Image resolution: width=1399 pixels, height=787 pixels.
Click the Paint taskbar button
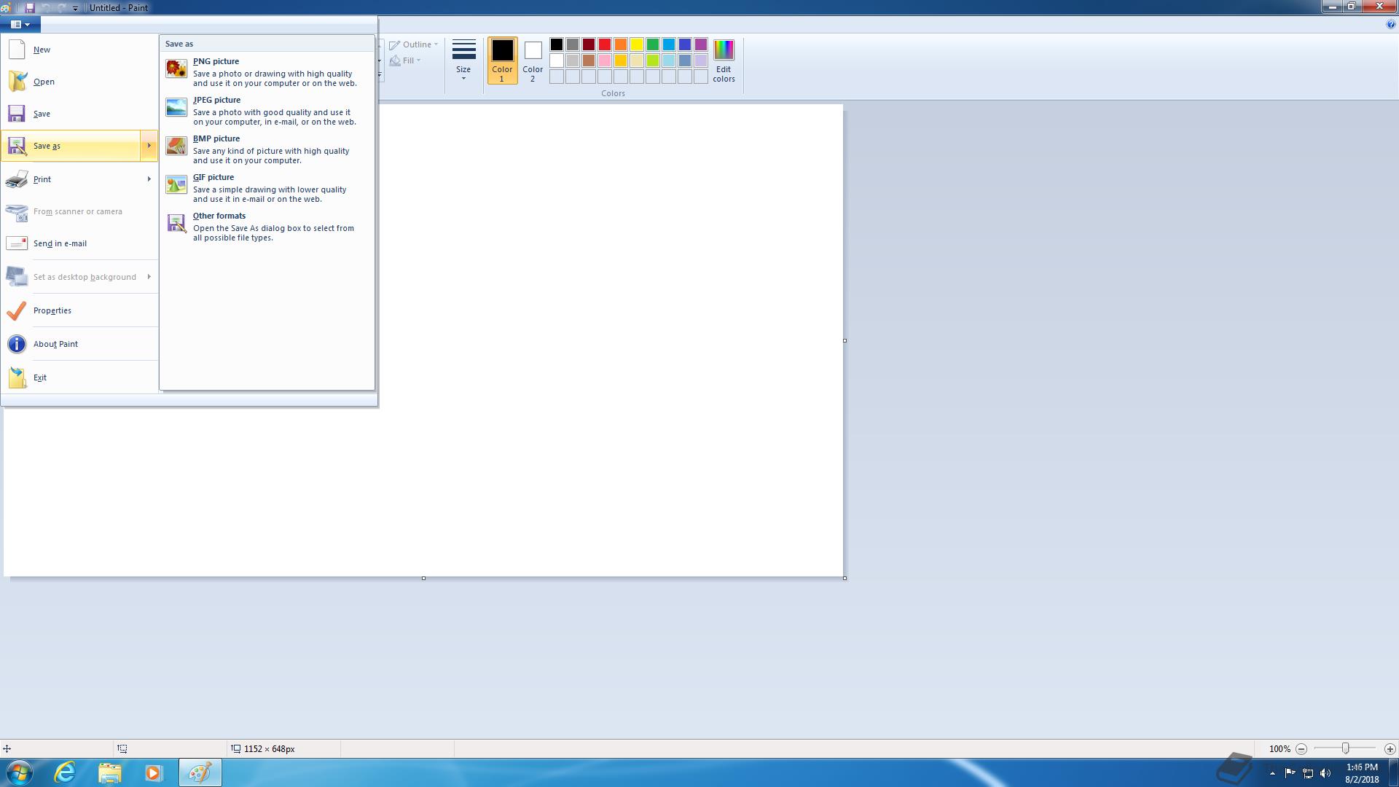click(200, 772)
